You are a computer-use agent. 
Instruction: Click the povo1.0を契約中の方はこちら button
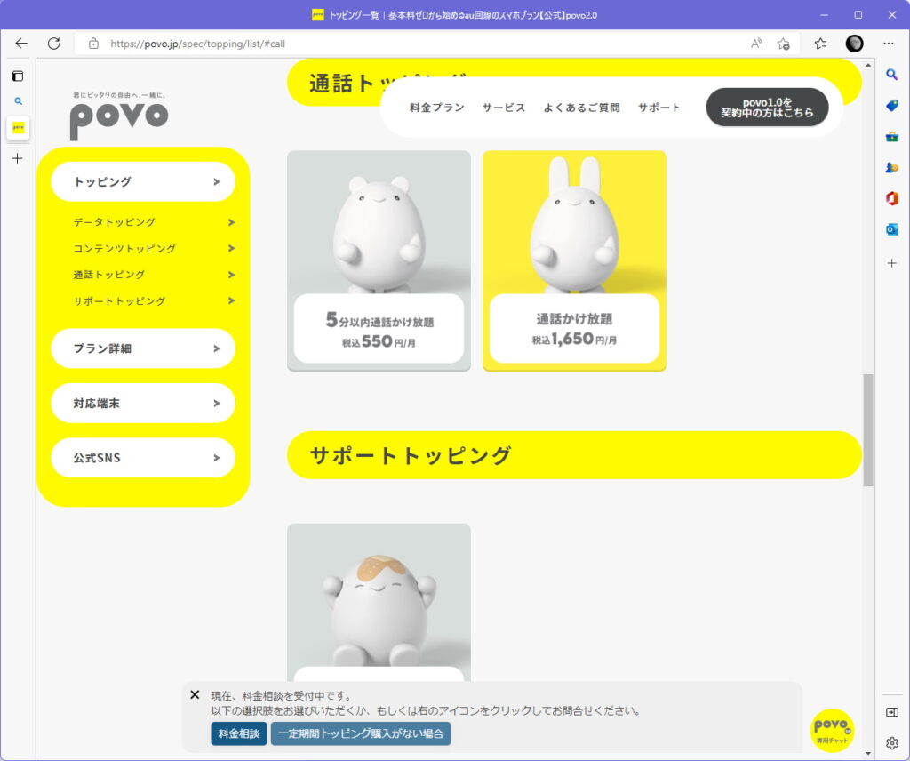(767, 108)
